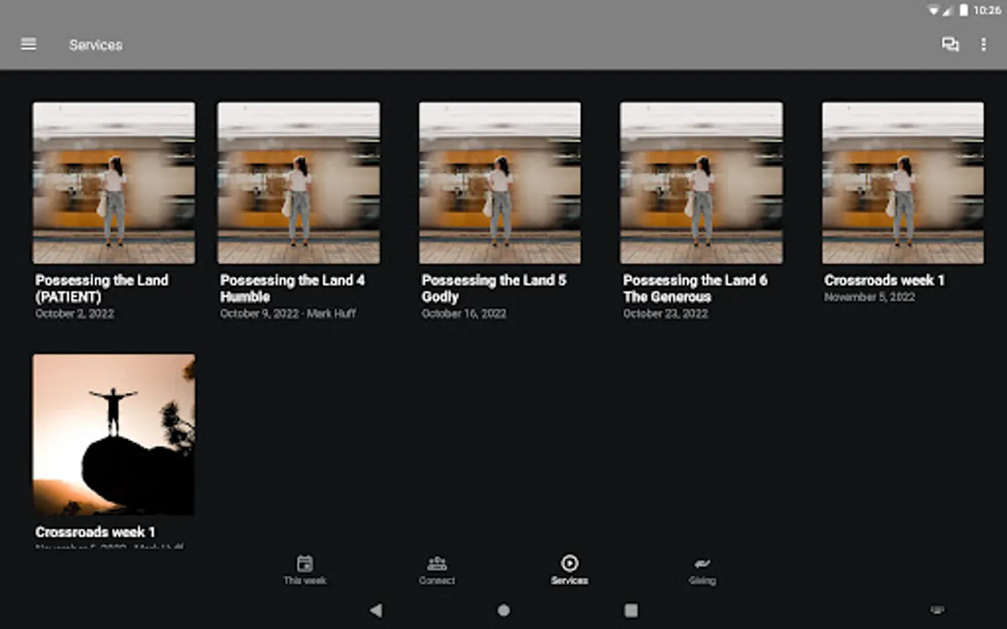Select 'Possessing the Land 6 The Generous' title
1007x629 pixels.
click(695, 289)
